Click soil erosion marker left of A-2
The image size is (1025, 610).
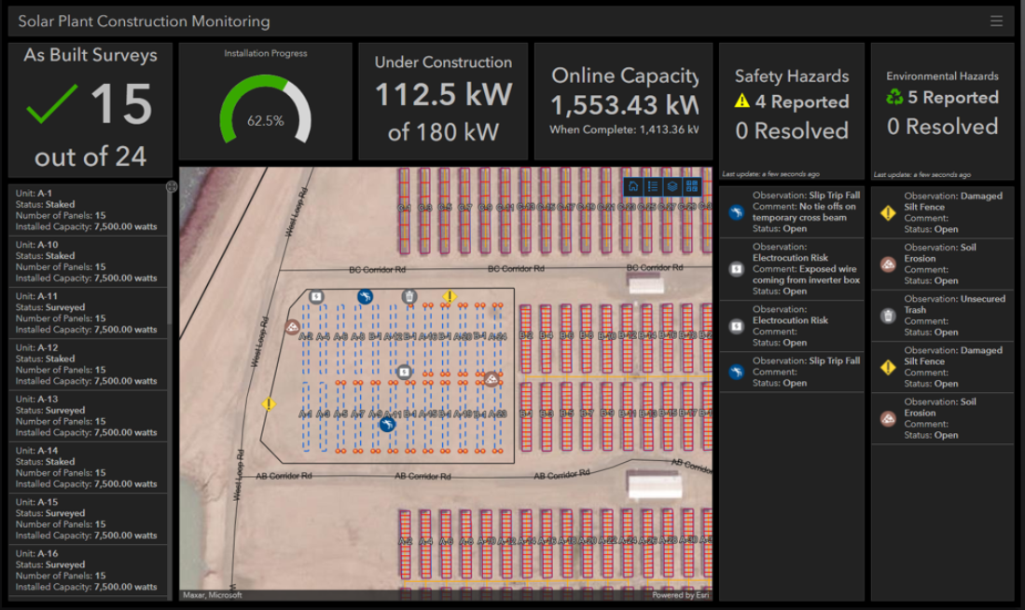[293, 328]
